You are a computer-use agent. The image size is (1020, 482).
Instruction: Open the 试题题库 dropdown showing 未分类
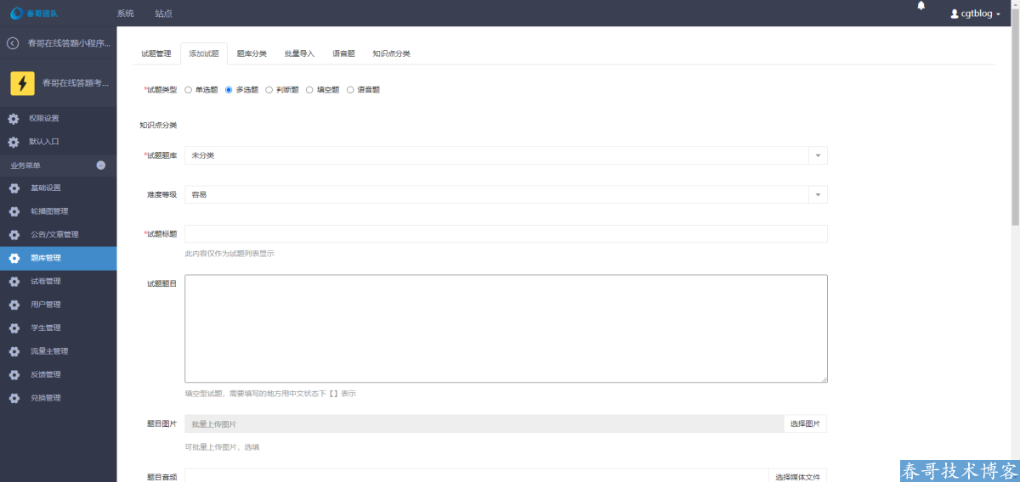[x=505, y=155]
